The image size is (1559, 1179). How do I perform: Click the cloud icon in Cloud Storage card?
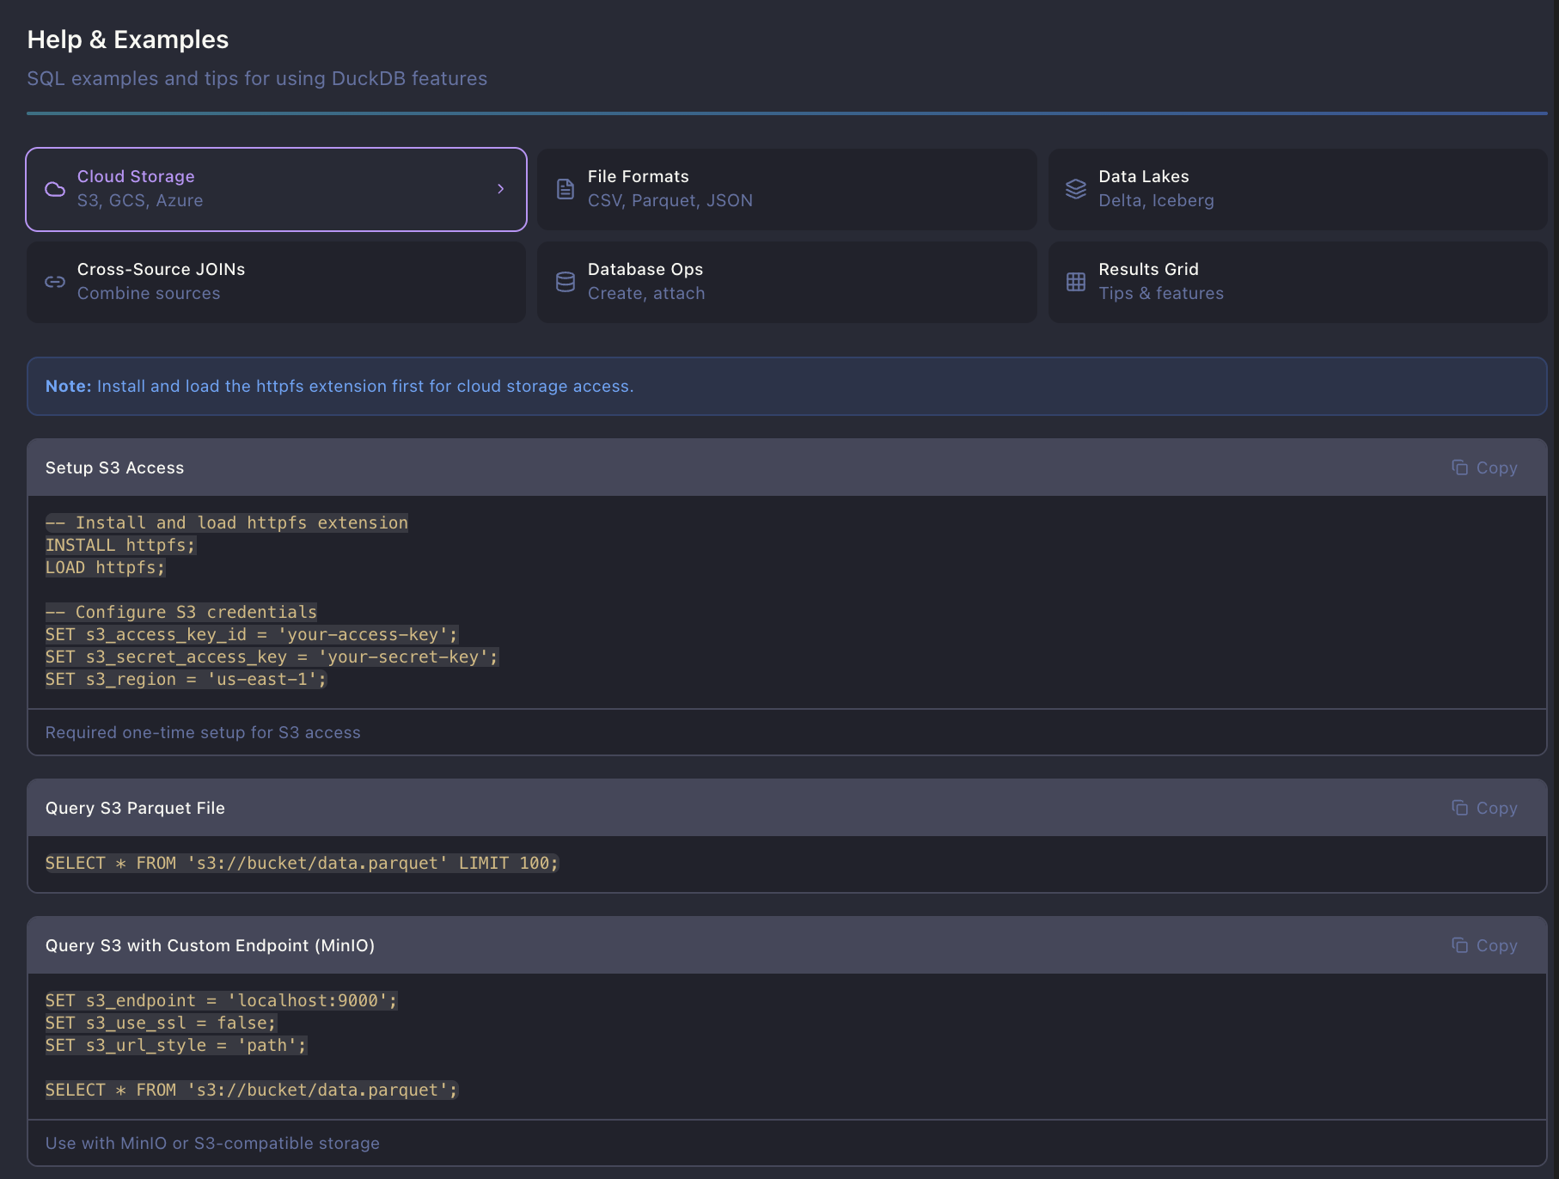55,189
